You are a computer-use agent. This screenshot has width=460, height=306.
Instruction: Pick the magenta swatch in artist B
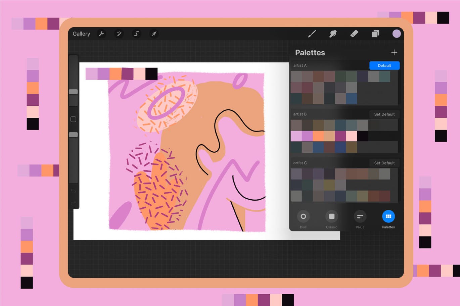tap(340, 136)
